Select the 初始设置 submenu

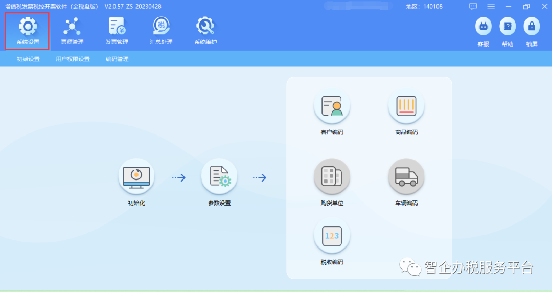28,59
